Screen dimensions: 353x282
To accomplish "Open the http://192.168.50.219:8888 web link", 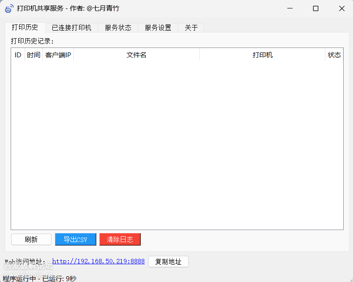I will tap(98, 262).
